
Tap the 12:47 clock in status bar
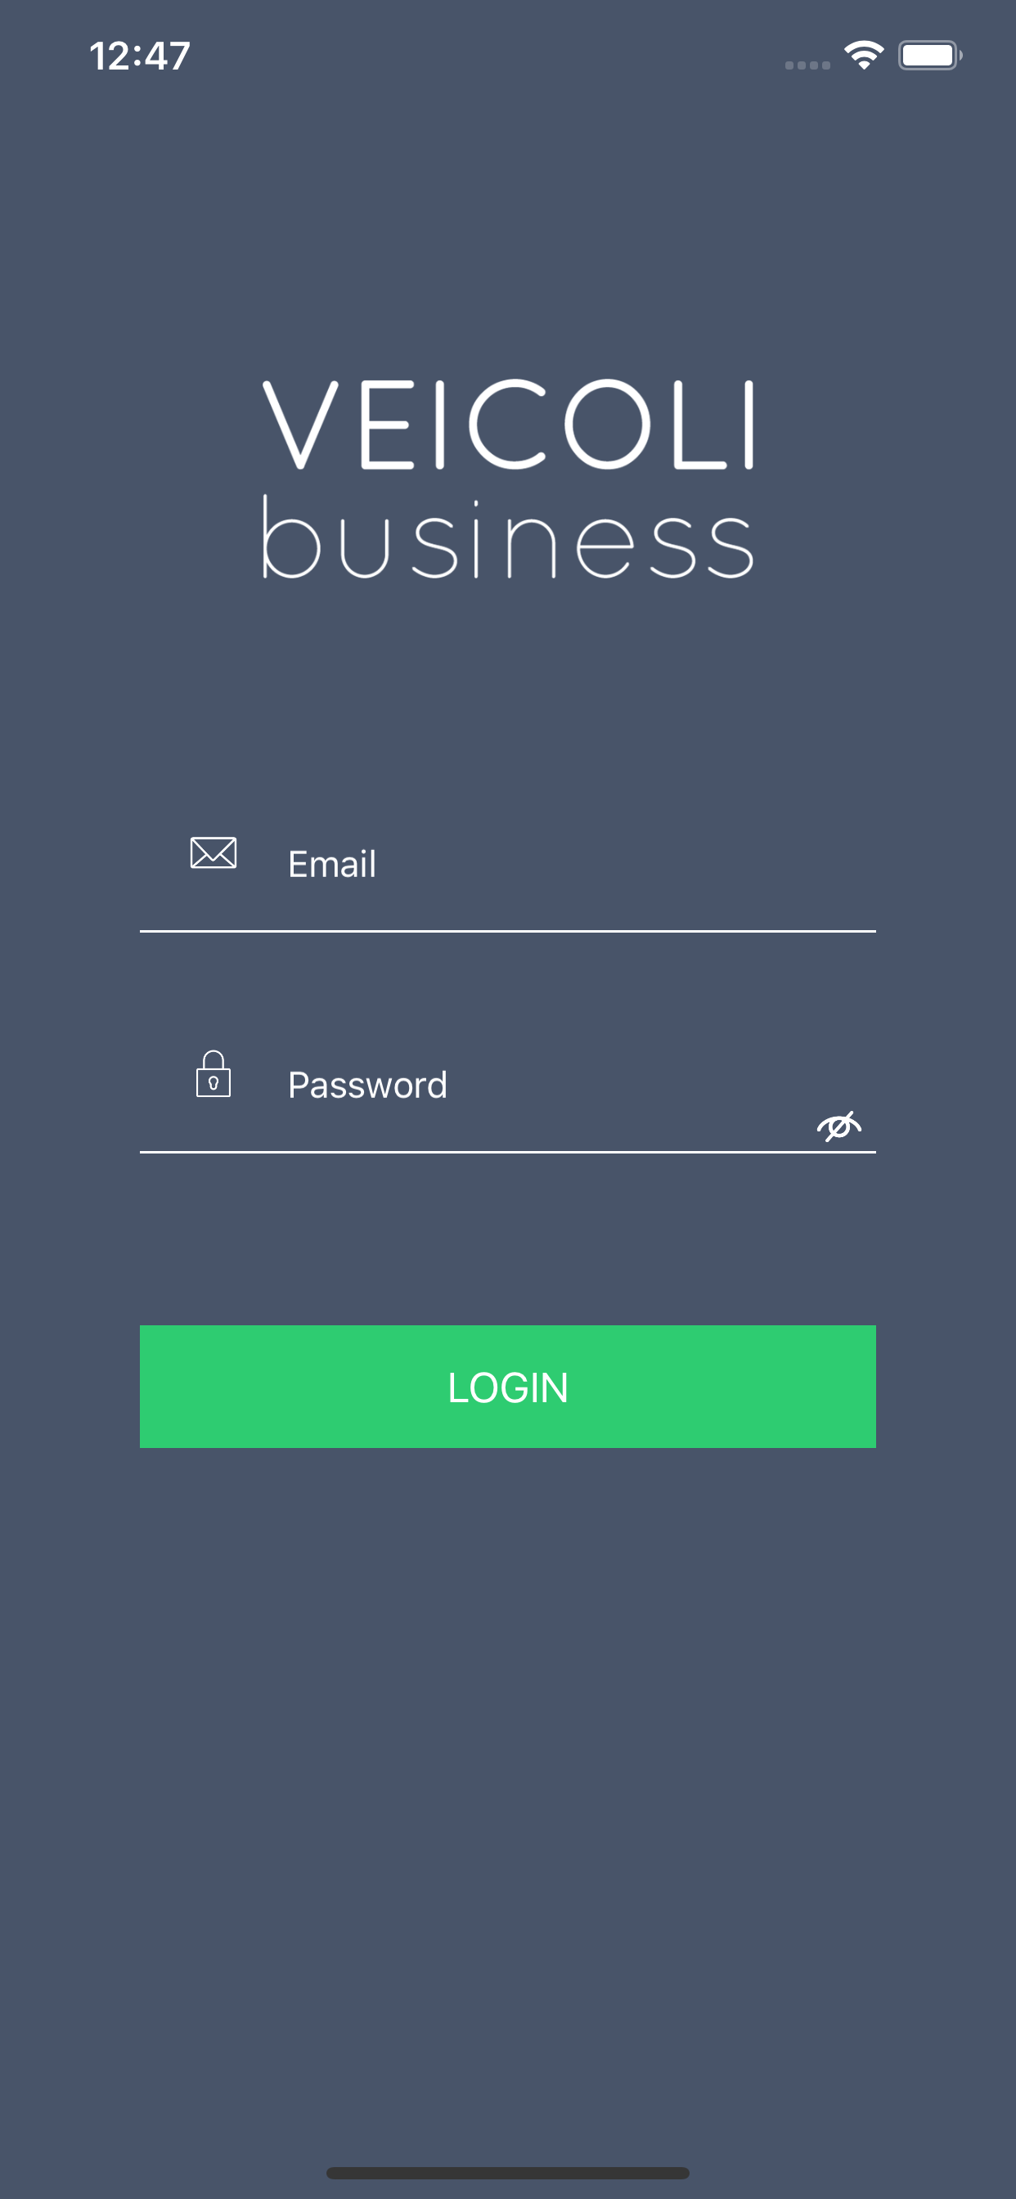pyautogui.click(x=139, y=56)
